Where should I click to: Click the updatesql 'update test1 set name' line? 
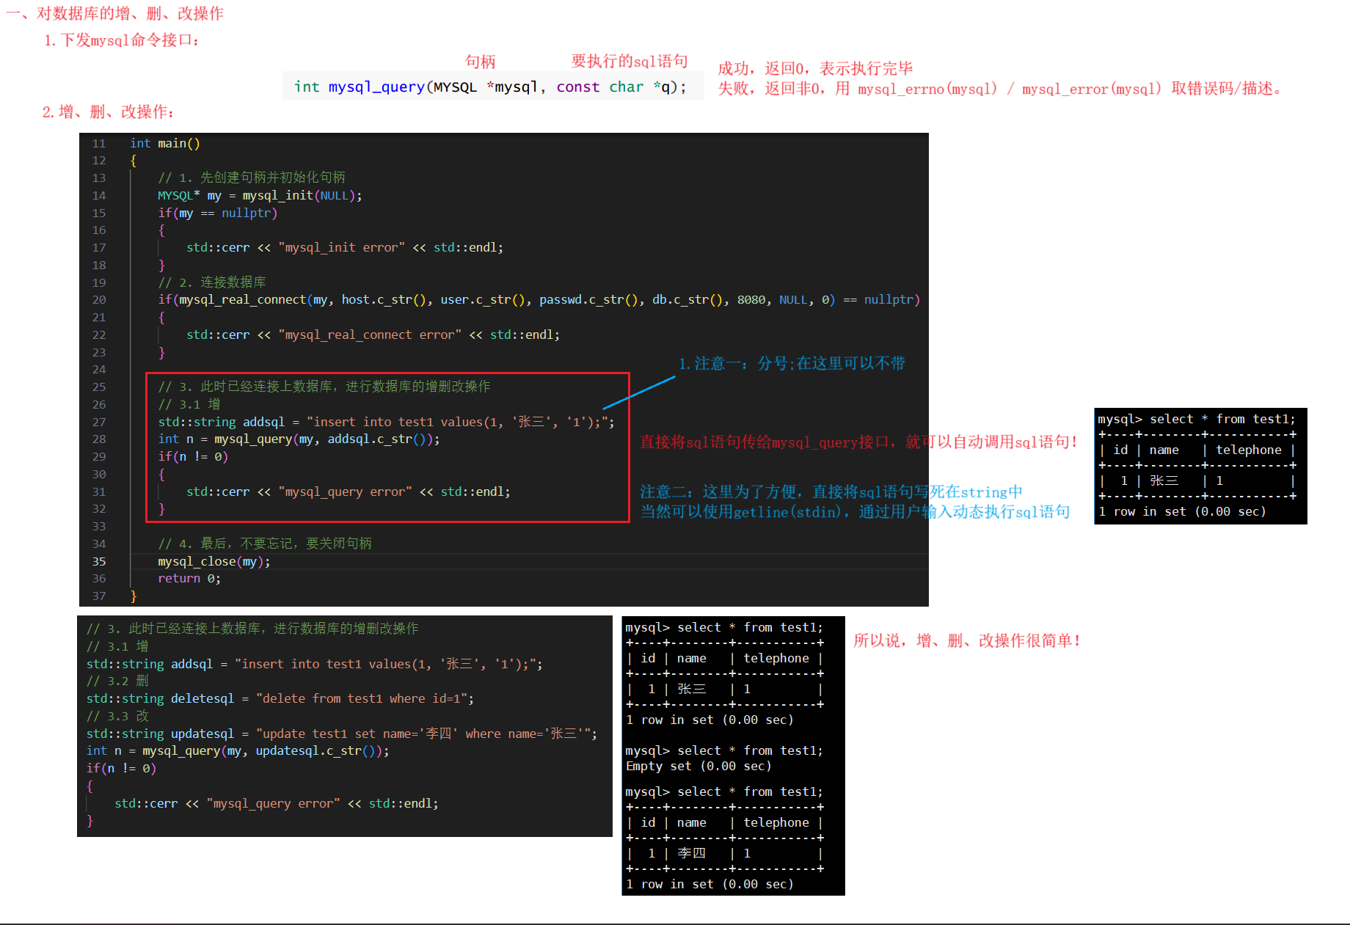click(342, 734)
